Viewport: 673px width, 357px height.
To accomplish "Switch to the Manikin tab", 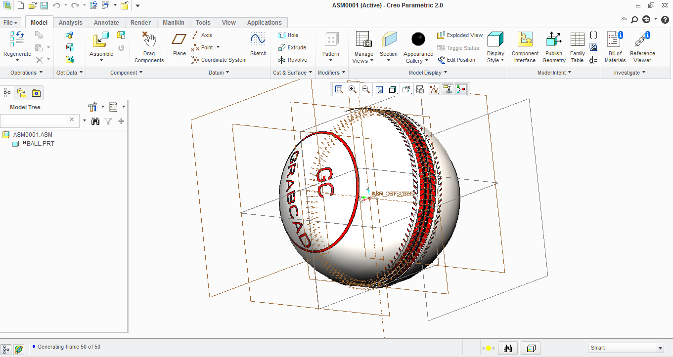I will (x=174, y=23).
